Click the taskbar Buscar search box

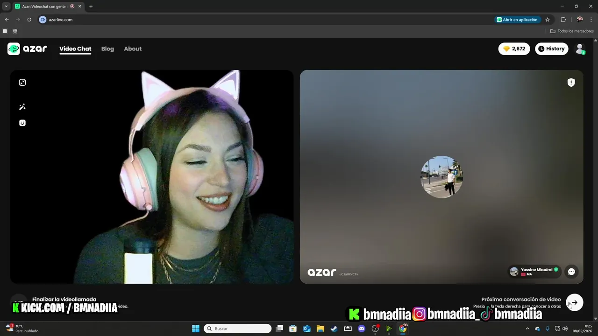(237, 329)
